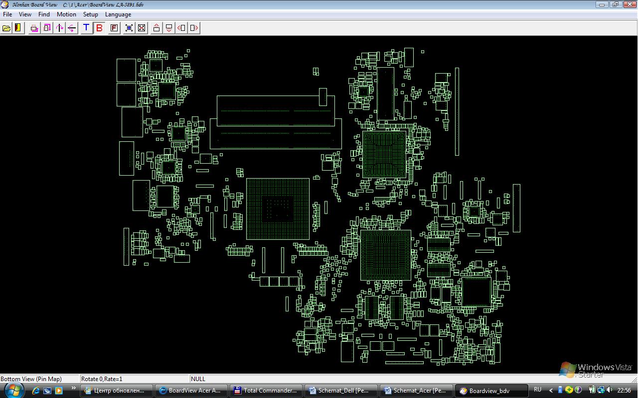Click the horizontal flip arrow icon
The height and width of the screenshot is (398, 638).
pos(72,28)
